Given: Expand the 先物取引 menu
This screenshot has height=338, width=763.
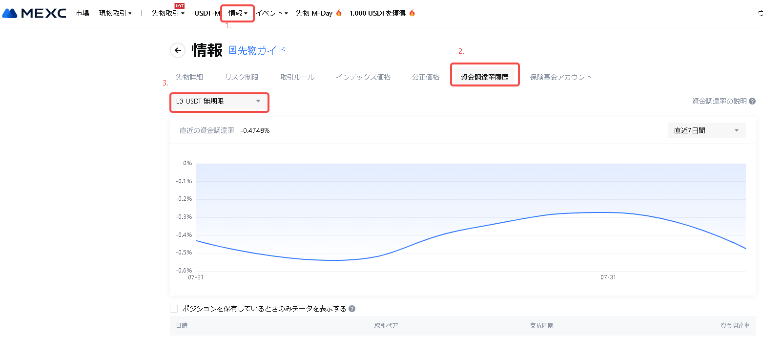Looking at the screenshot, I should coord(168,13).
